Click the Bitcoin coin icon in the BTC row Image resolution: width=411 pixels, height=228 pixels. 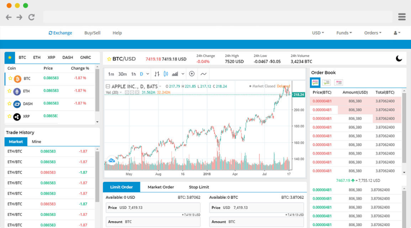(18, 79)
